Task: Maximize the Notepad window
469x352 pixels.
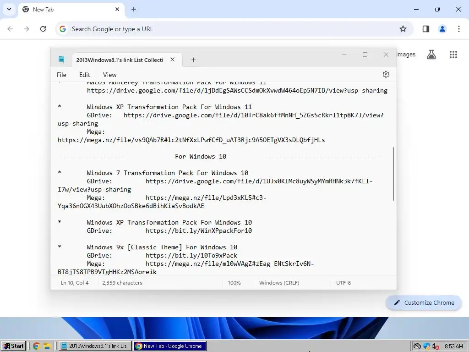Action: tap(365, 55)
